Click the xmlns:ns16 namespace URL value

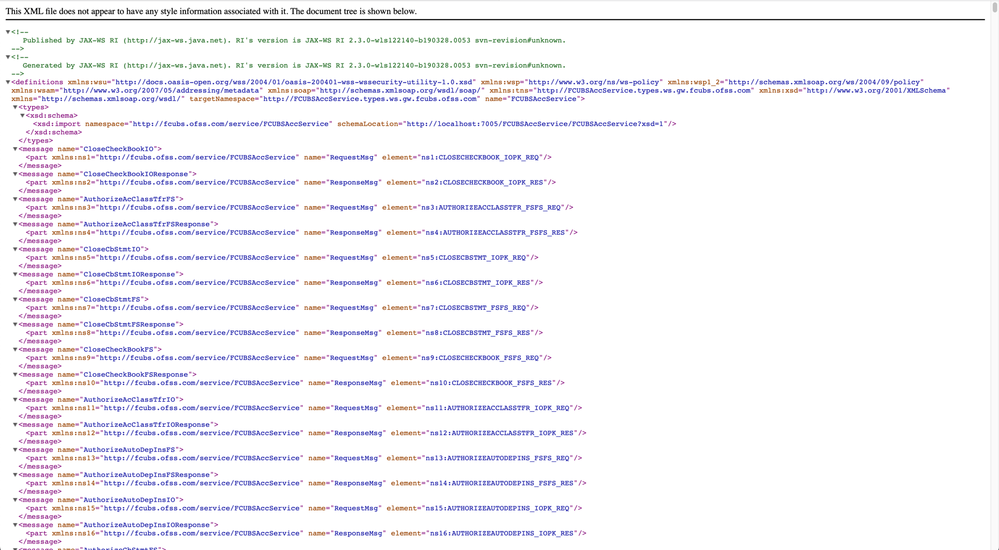coord(202,534)
